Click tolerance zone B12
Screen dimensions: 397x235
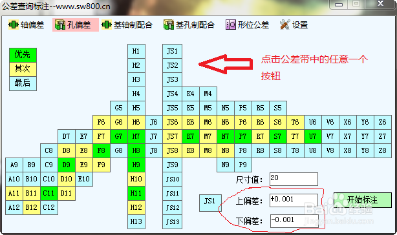point(32,207)
